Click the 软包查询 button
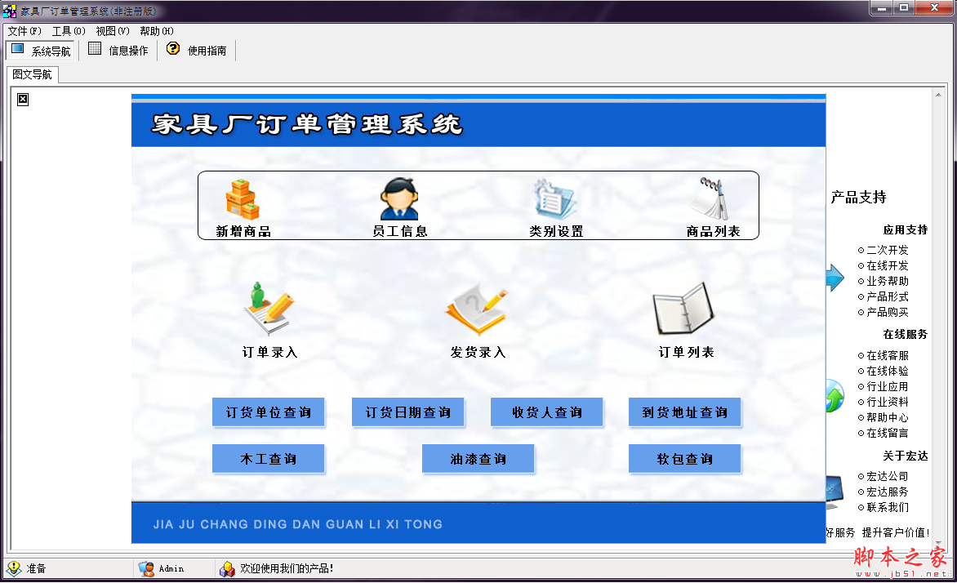 (685, 459)
